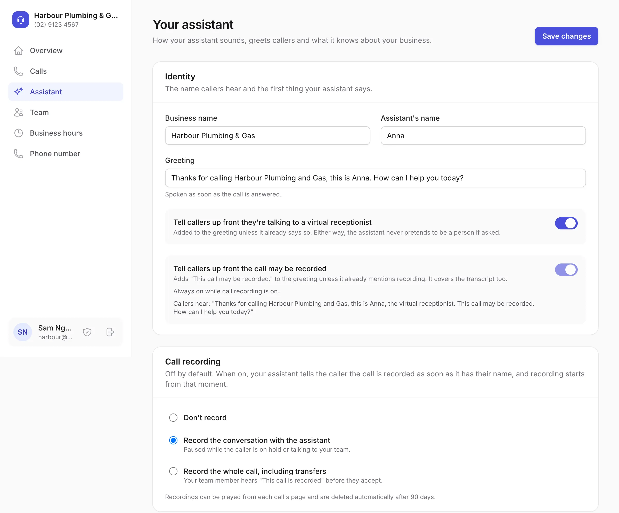Click the 'Business name' label
This screenshot has height=513, width=619.
[x=191, y=118]
